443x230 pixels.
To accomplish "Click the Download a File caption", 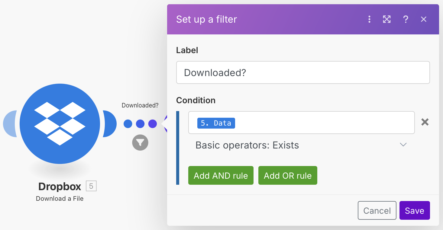I will [60, 199].
